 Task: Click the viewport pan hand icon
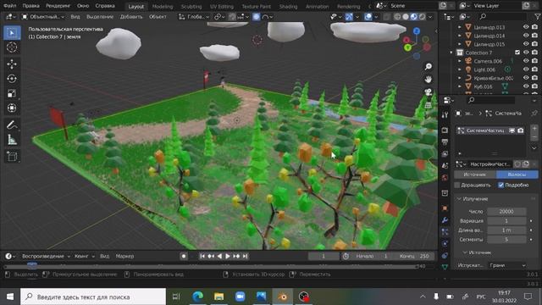coord(429,79)
